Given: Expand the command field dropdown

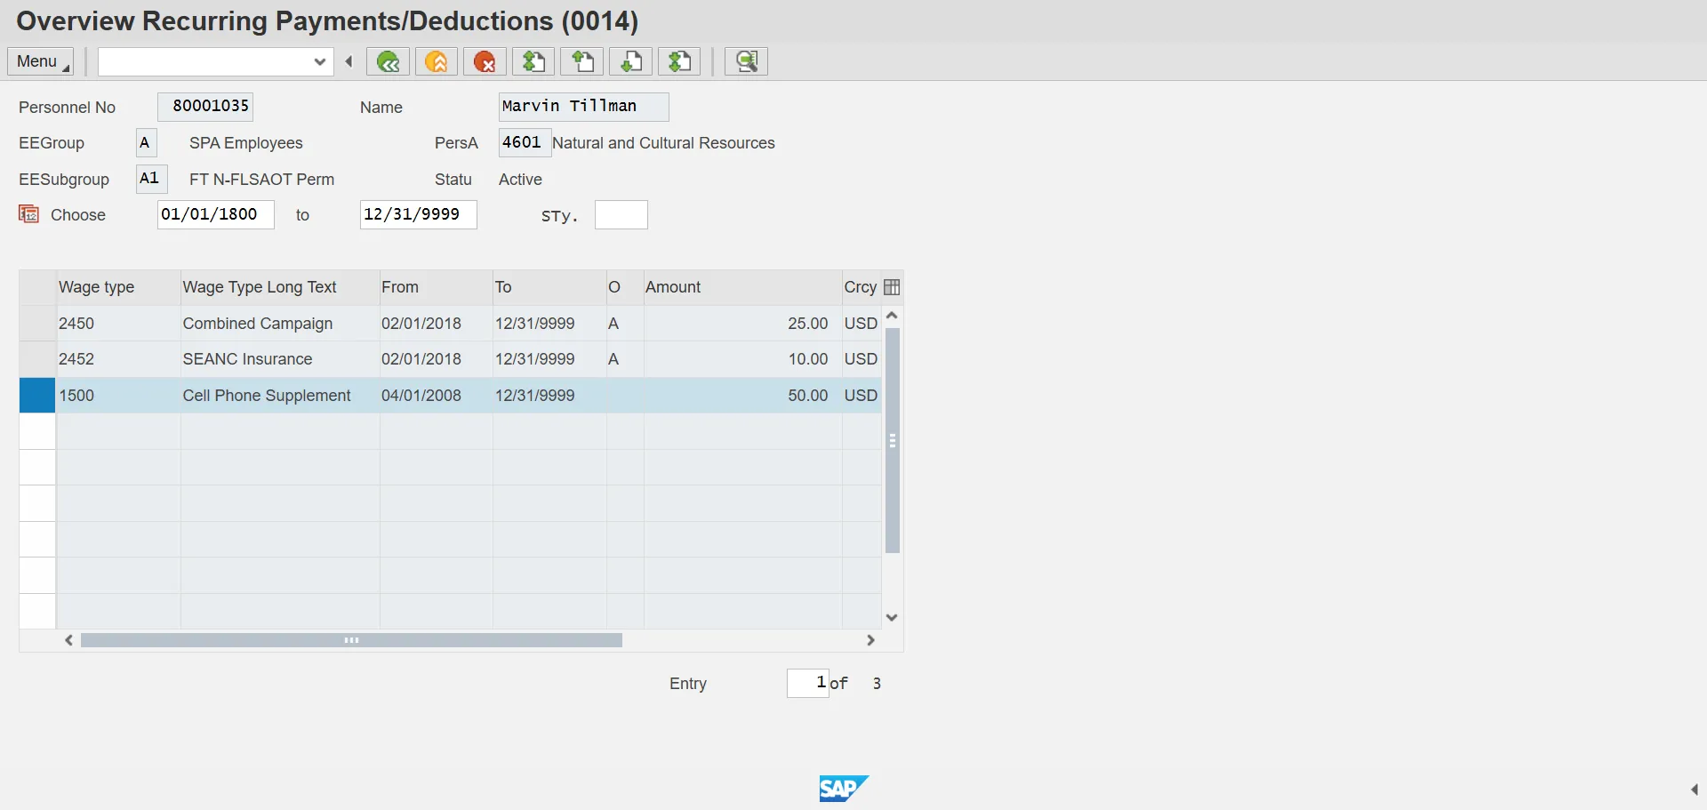Looking at the screenshot, I should click(320, 61).
